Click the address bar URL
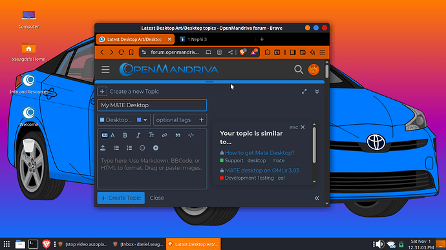The height and width of the screenshot is (250, 446). coord(175,52)
